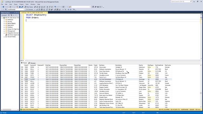Viewport: 203px width, 114px height.
Task: Select the cell 'The Big Cheese'
Action: [x=103, y=73]
